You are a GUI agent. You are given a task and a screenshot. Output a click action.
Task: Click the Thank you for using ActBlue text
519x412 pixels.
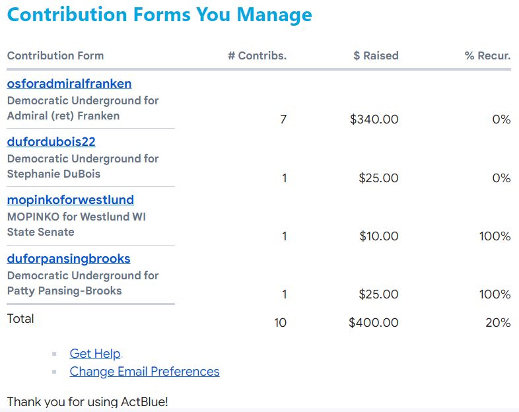(x=88, y=401)
